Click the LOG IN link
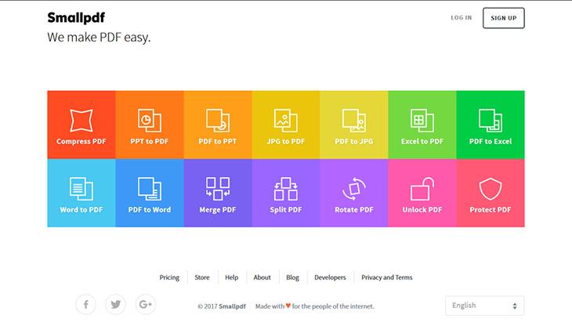572x322 pixels. (x=462, y=17)
